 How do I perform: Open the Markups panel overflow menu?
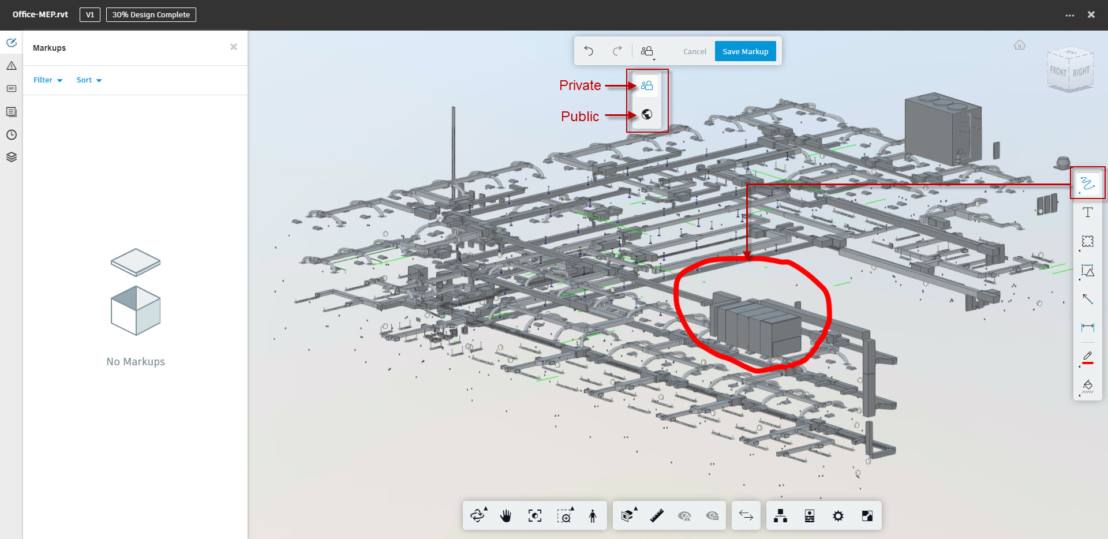click(1069, 15)
